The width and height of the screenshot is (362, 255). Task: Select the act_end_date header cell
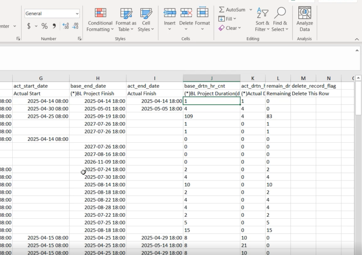(x=155, y=86)
